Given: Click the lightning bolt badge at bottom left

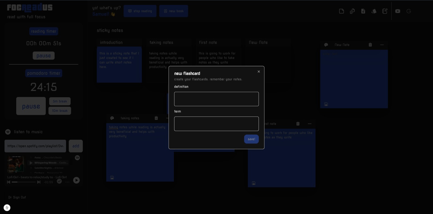Looking at the screenshot, I should (7, 208).
